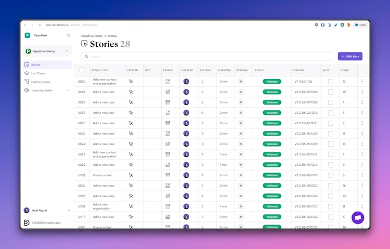The image size is (390, 249).
Task: Collapse the sidebar with double-chevron icon
Action: [x=68, y=35]
